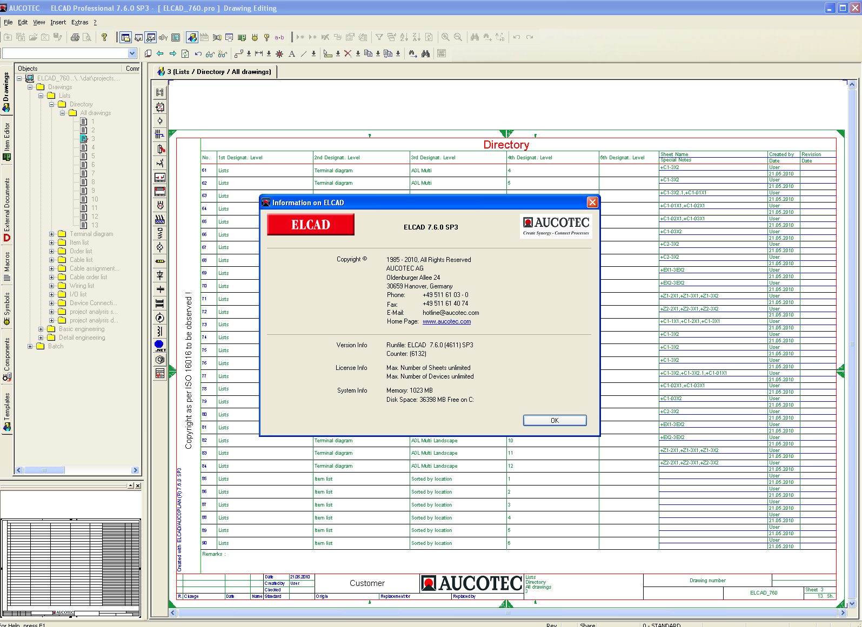Click the red X delete icon
This screenshot has width=862, height=627.
pyautogui.click(x=348, y=53)
